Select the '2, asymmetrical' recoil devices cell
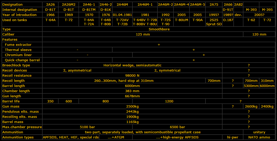 click(x=77, y=70)
